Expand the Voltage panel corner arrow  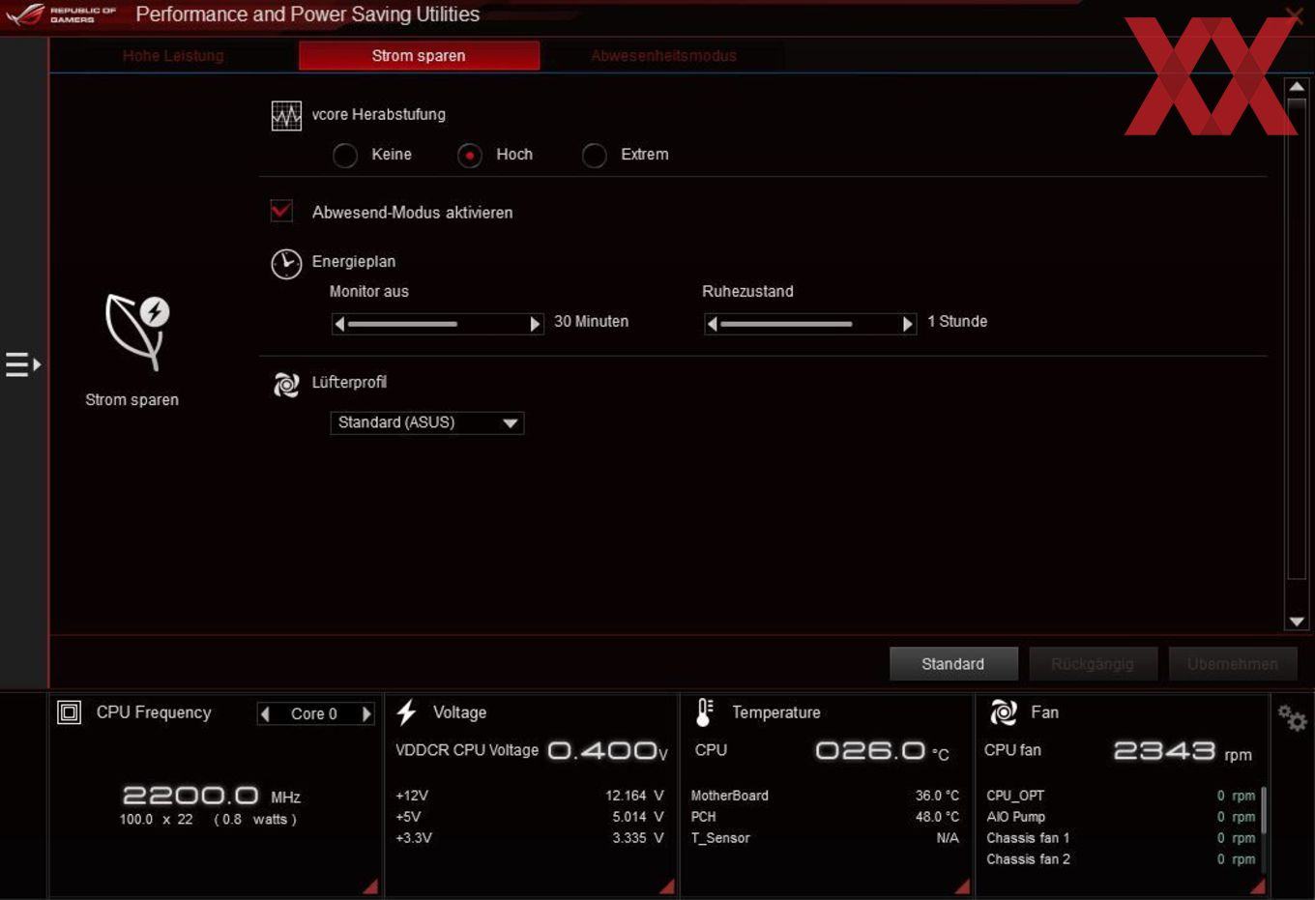pyautogui.click(x=666, y=885)
